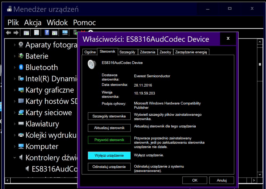This screenshot has height=189, width=266.
Task: Select the Karty sieciowe network icon
Action: [21, 112]
